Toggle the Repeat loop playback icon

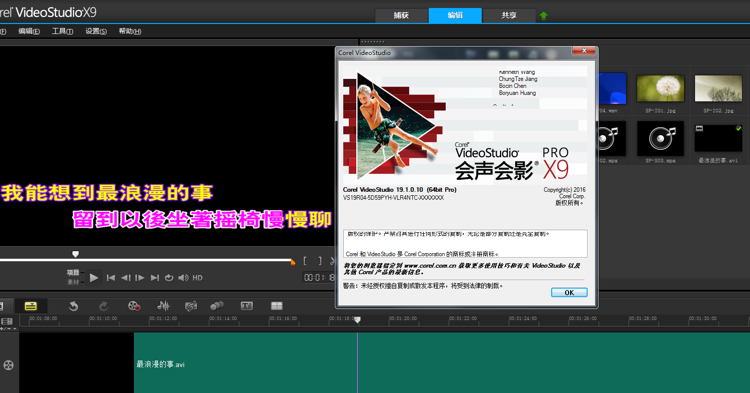(169, 278)
